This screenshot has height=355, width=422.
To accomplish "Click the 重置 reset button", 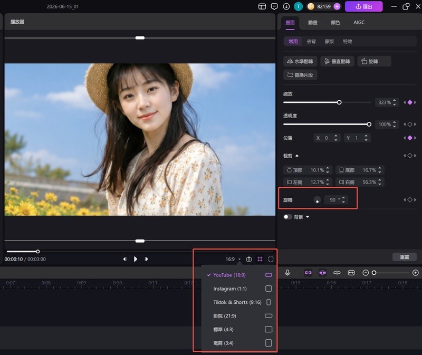I will (404, 257).
